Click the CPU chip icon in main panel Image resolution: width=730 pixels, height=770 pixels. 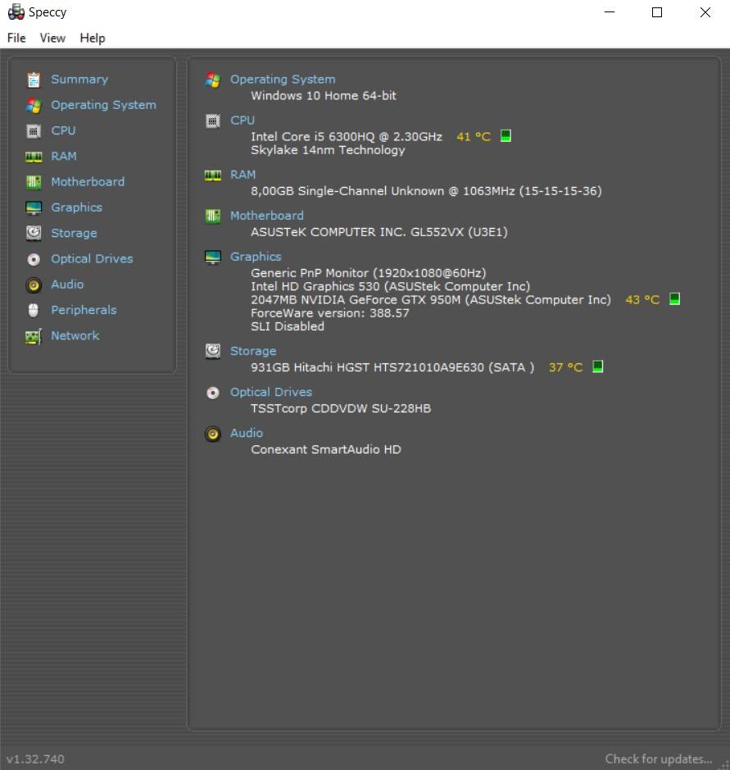212,121
